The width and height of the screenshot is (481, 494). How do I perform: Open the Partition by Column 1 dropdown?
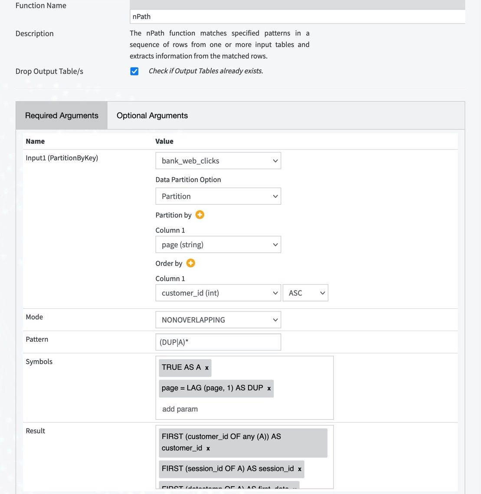218,244
